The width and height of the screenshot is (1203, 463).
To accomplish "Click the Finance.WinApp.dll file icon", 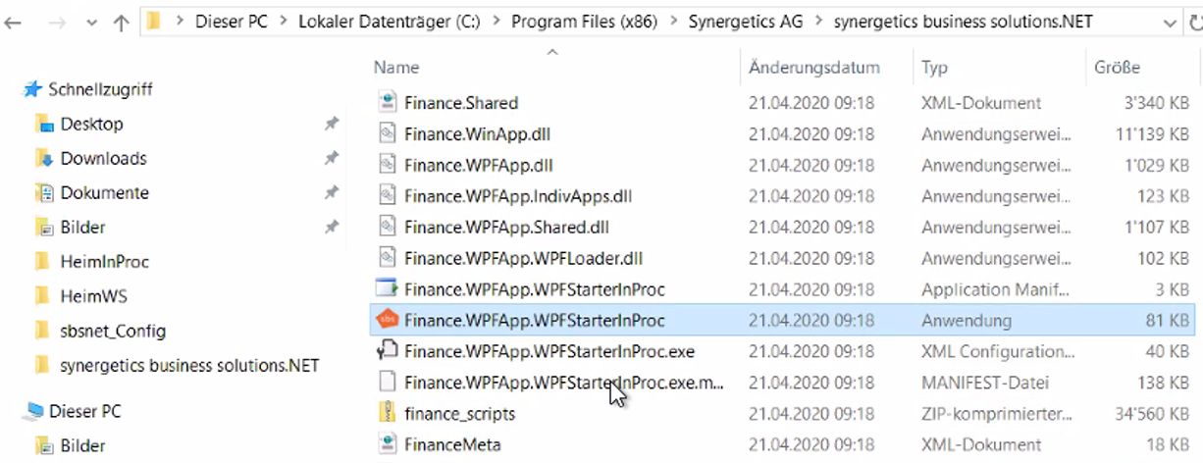I will pos(388,134).
